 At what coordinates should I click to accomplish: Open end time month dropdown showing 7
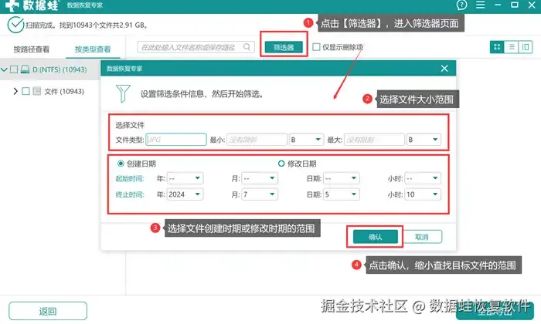coord(260,194)
